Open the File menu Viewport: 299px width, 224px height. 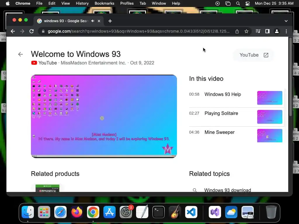pos(39,3)
